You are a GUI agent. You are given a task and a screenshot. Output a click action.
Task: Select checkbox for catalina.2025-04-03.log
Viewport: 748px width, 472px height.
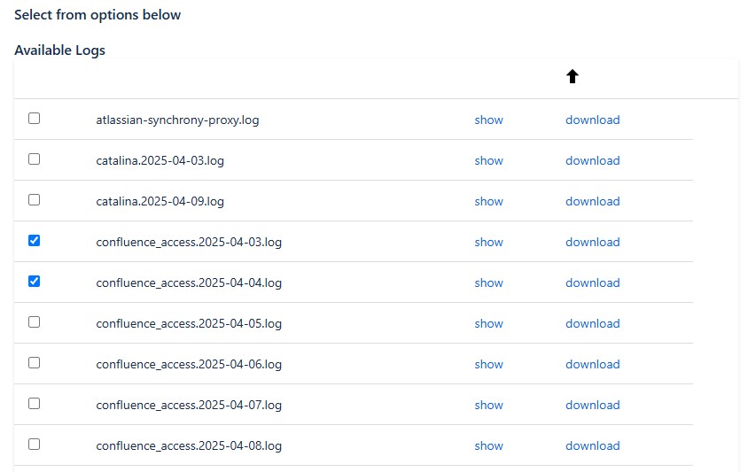click(35, 159)
